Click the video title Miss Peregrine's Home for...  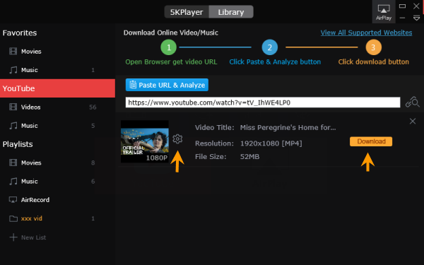point(288,128)
